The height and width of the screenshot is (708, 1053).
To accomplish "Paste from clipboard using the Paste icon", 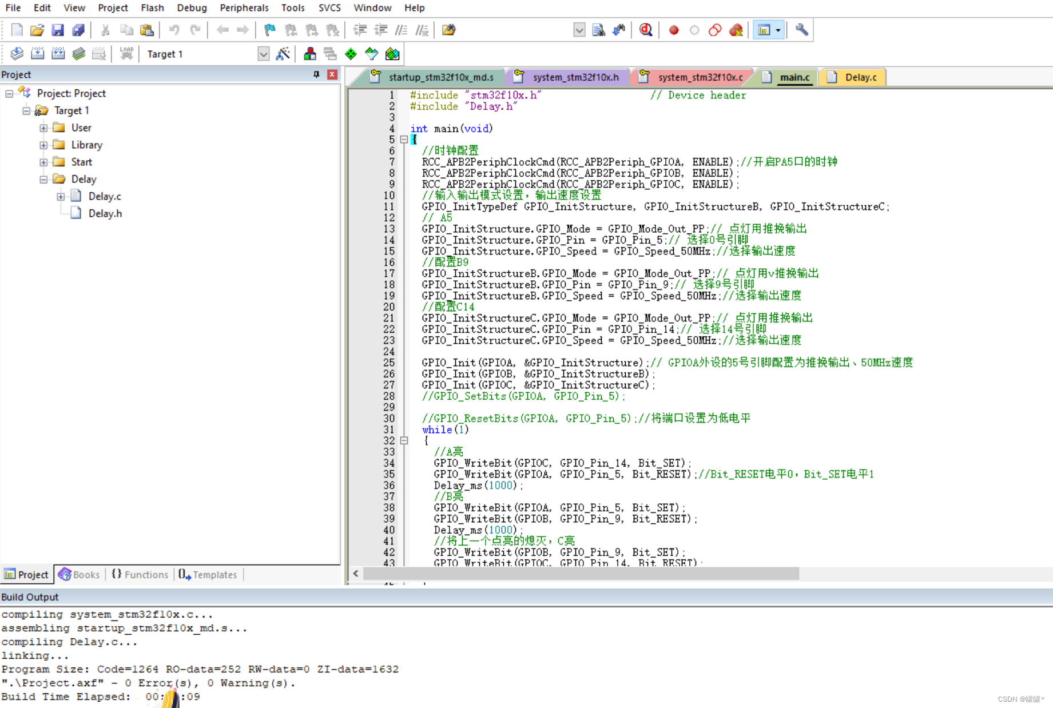I will (x=147, y=30).
